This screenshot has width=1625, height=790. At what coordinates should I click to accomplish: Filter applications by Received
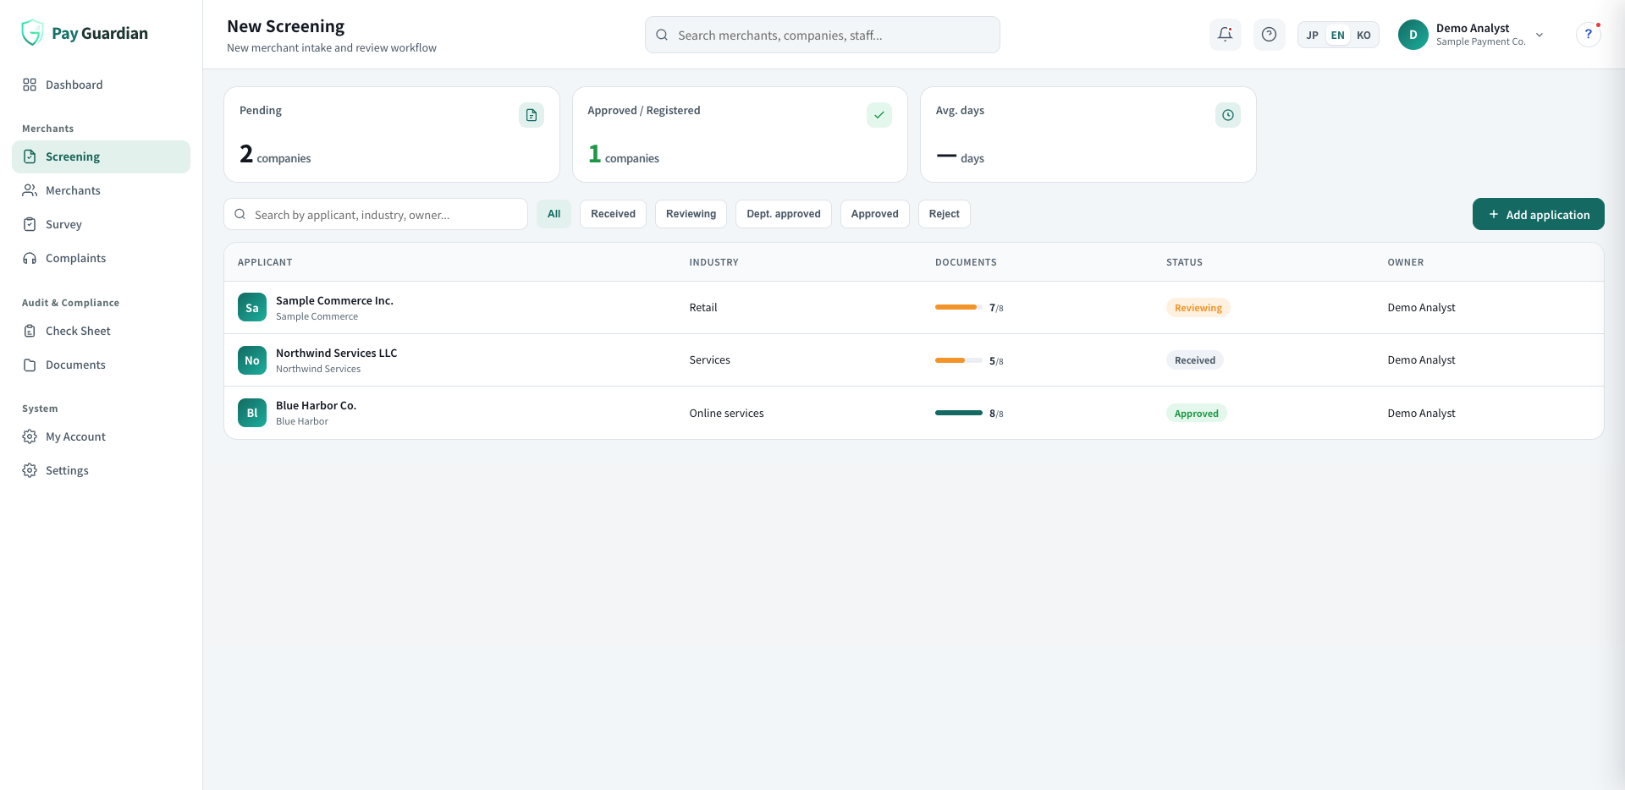click(x=613, y=214)
